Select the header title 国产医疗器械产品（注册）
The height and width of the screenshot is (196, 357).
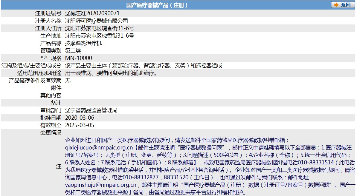(157, 5)
